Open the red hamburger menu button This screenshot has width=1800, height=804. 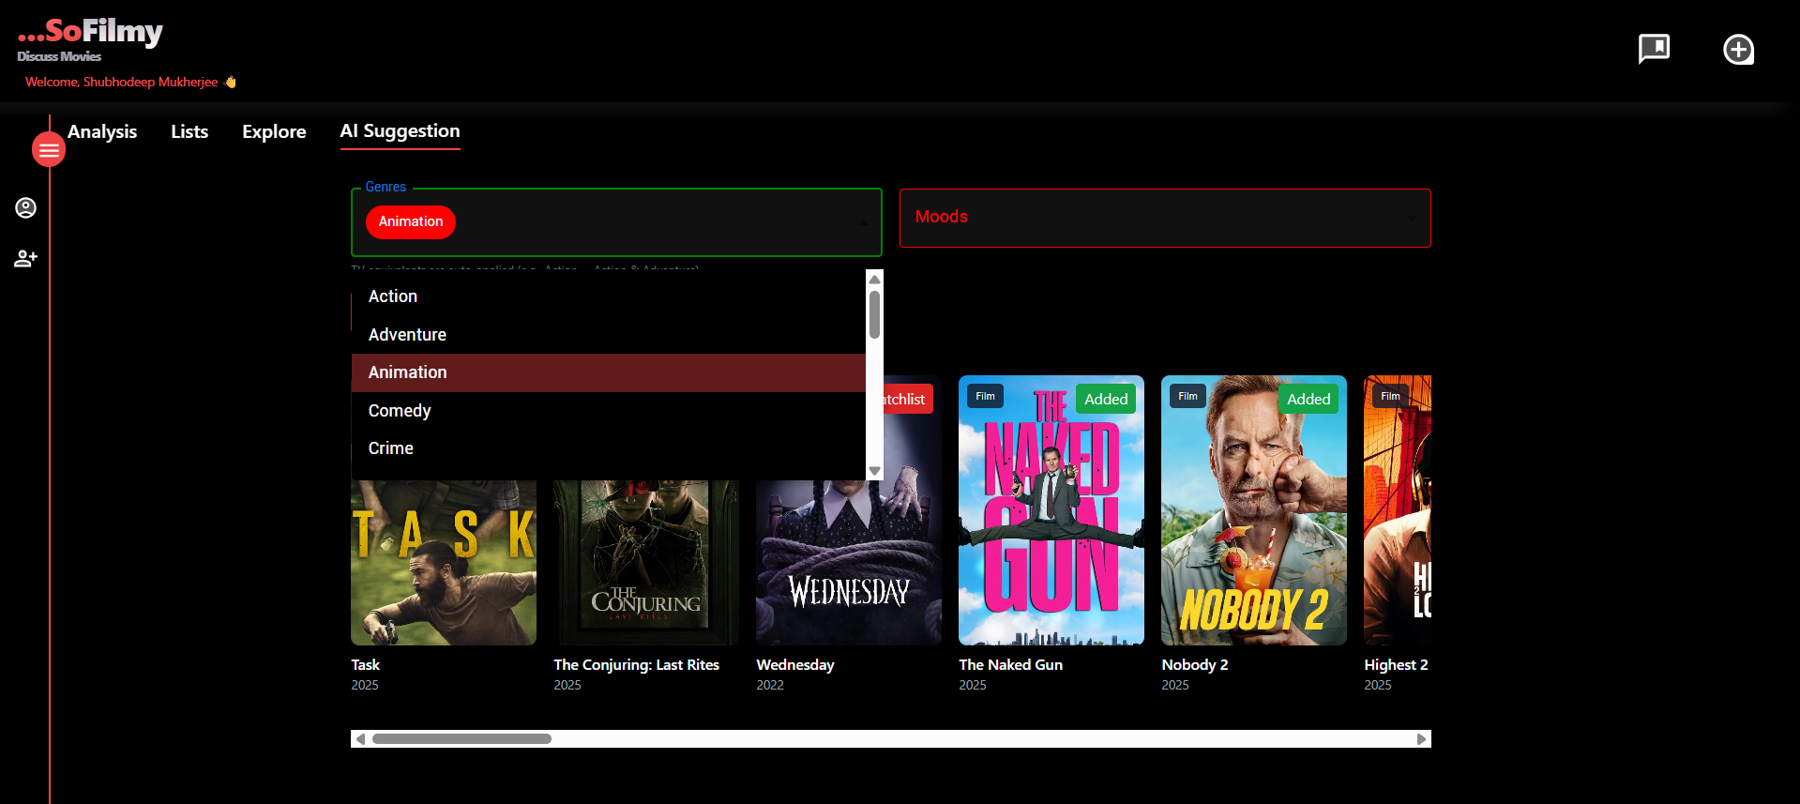click(49, 150)
